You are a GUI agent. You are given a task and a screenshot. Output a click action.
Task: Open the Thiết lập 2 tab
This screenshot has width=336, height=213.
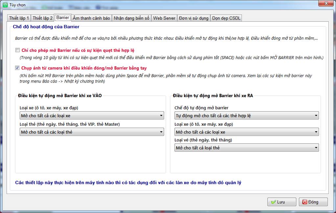pyautogui.click(x=42, y=18)
